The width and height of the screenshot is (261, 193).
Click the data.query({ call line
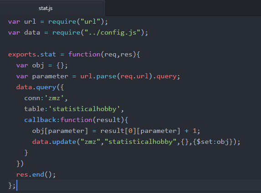click(x=40, y=87)
